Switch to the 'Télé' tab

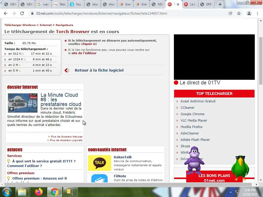(60, 4)
